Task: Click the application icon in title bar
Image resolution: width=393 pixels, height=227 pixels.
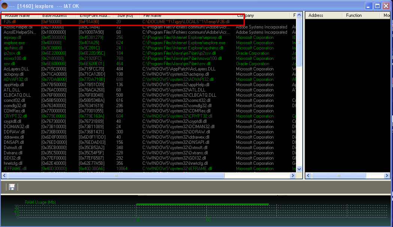Action: point(4,6)
